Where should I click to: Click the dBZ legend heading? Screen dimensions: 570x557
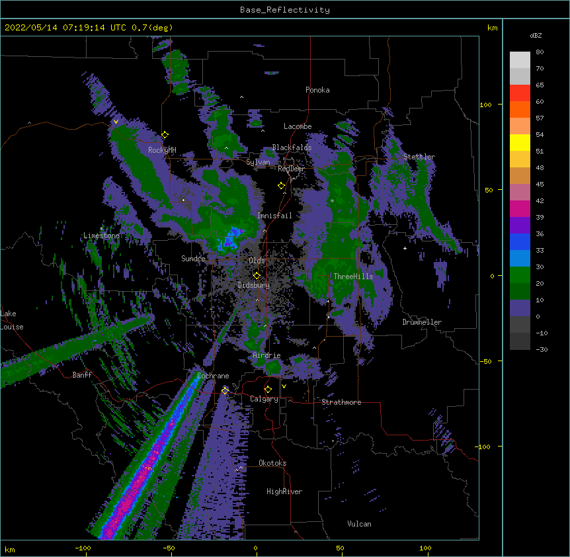536,35
